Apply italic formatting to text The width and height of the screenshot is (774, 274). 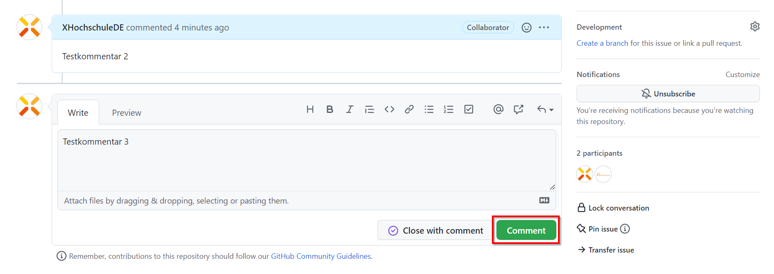tap(349, 109)
